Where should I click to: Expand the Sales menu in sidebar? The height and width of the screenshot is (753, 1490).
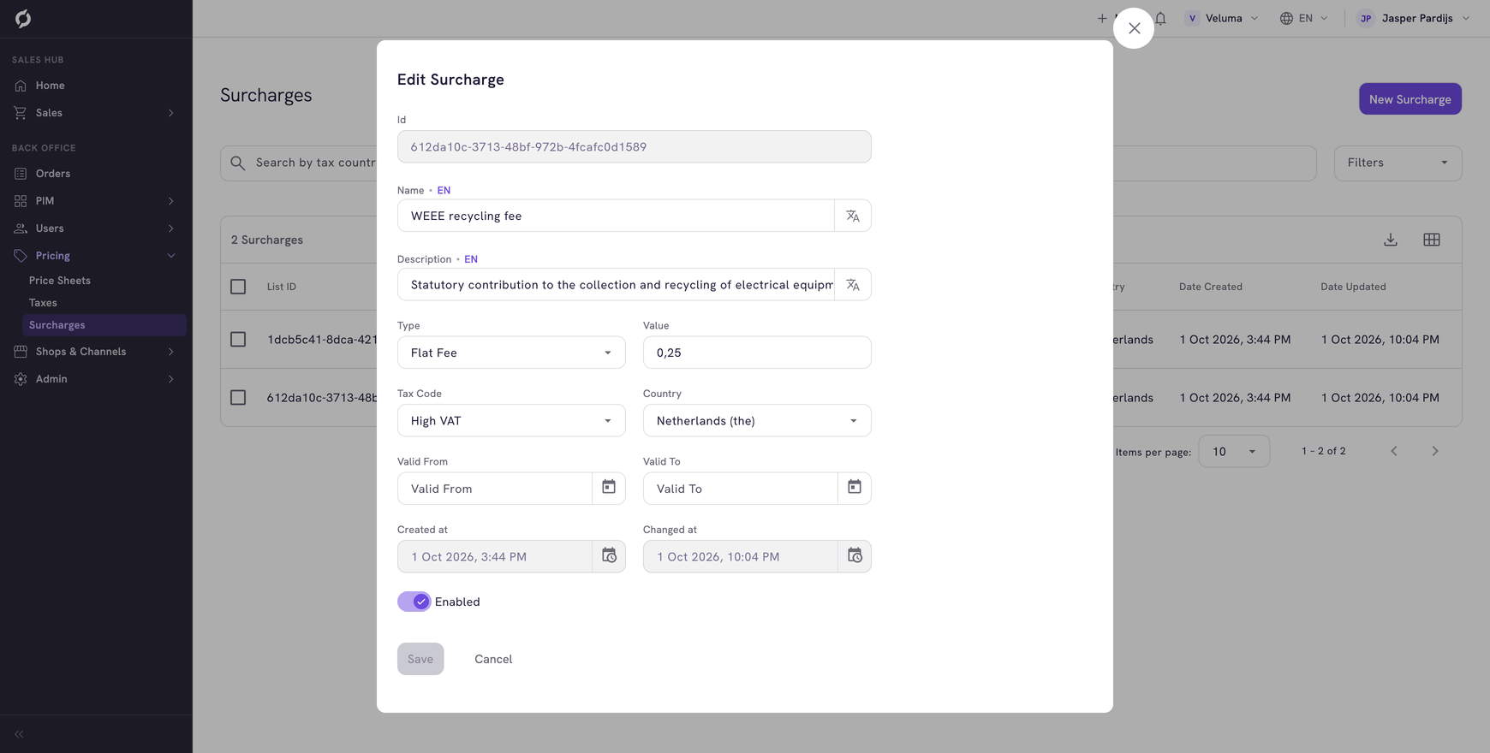point(96,113)
